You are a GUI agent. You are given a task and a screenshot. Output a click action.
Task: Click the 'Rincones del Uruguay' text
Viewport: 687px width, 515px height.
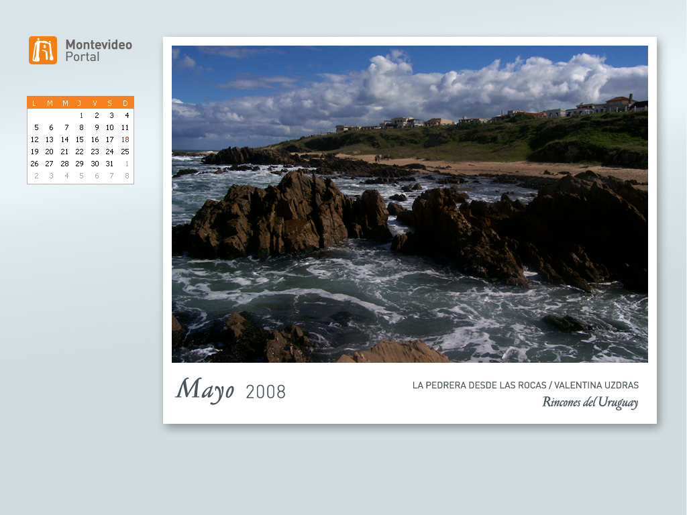(x=590, y=402)
